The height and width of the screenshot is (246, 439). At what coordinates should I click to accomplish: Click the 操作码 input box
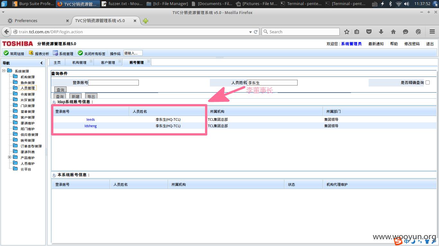click(133, 53)
